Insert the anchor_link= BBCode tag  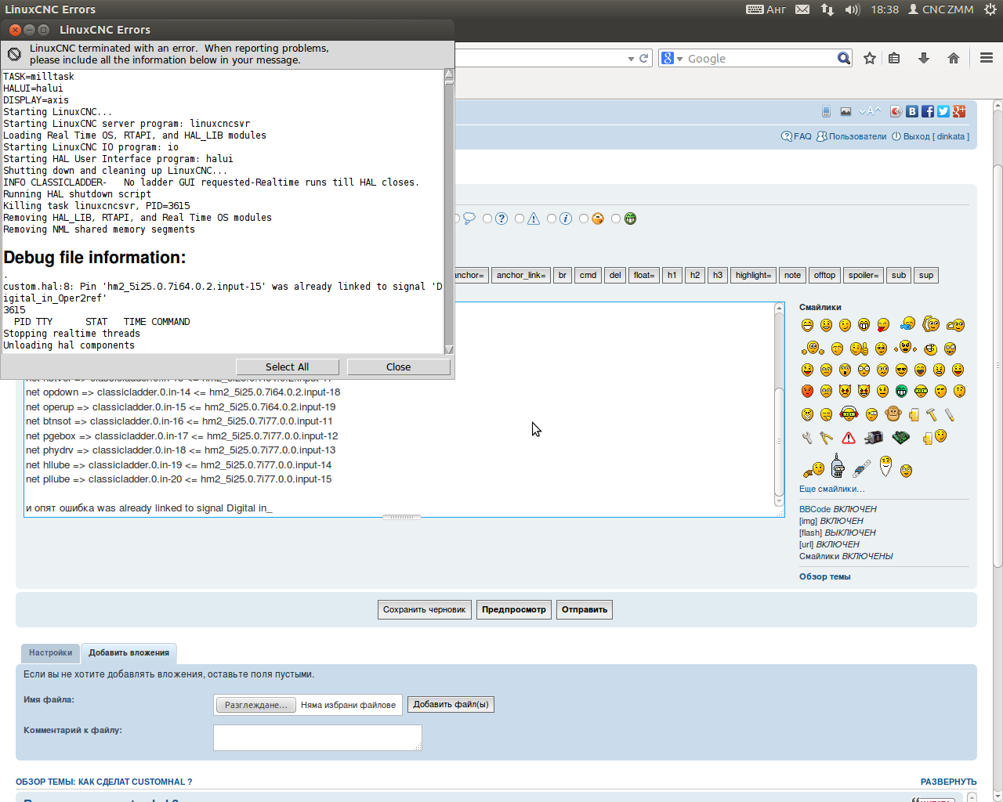click(521, 275)
